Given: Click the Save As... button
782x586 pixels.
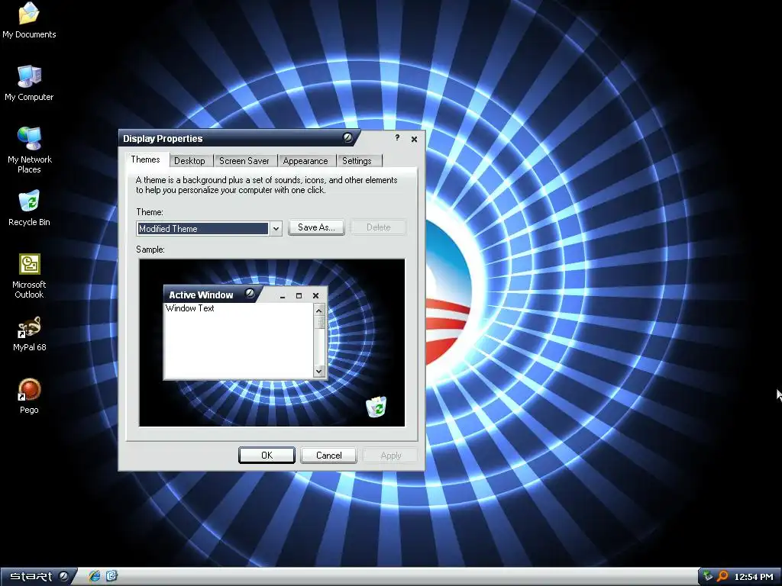Looking at the screenshot, I should 316,227.
